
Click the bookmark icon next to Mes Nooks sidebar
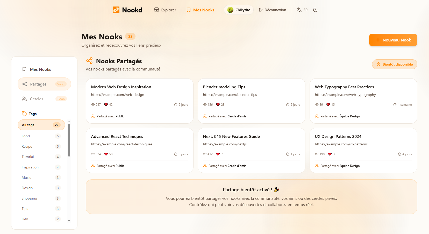24,69
